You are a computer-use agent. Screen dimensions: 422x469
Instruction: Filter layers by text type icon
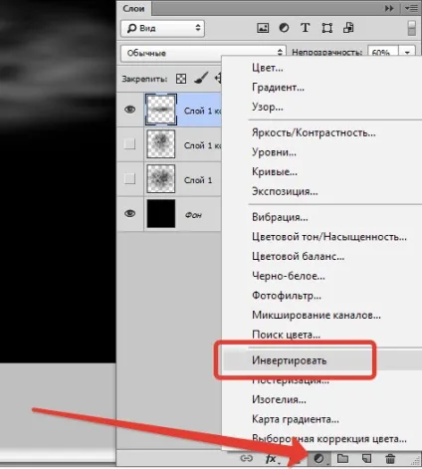pos(306,28)
